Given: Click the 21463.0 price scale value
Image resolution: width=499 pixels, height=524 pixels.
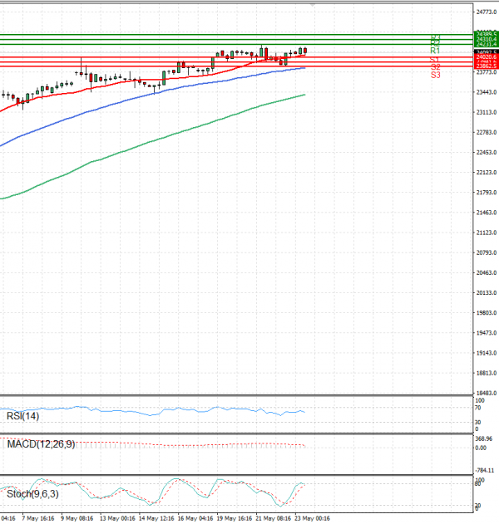Looking at the screenshot, I should pyautogui.click(x=487, y=213).
